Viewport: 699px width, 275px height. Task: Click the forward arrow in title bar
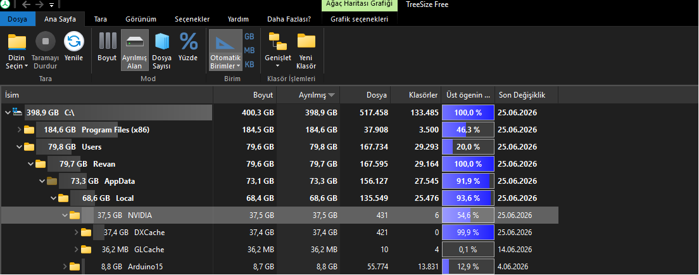point(40,5)
